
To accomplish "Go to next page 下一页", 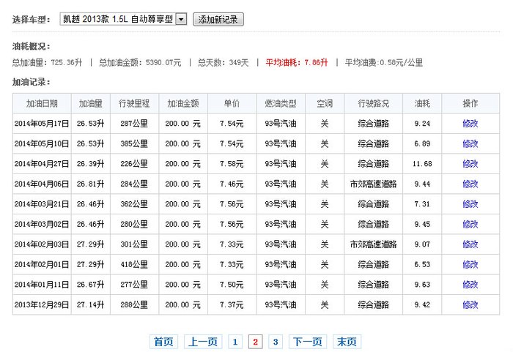I will [308, 342].
